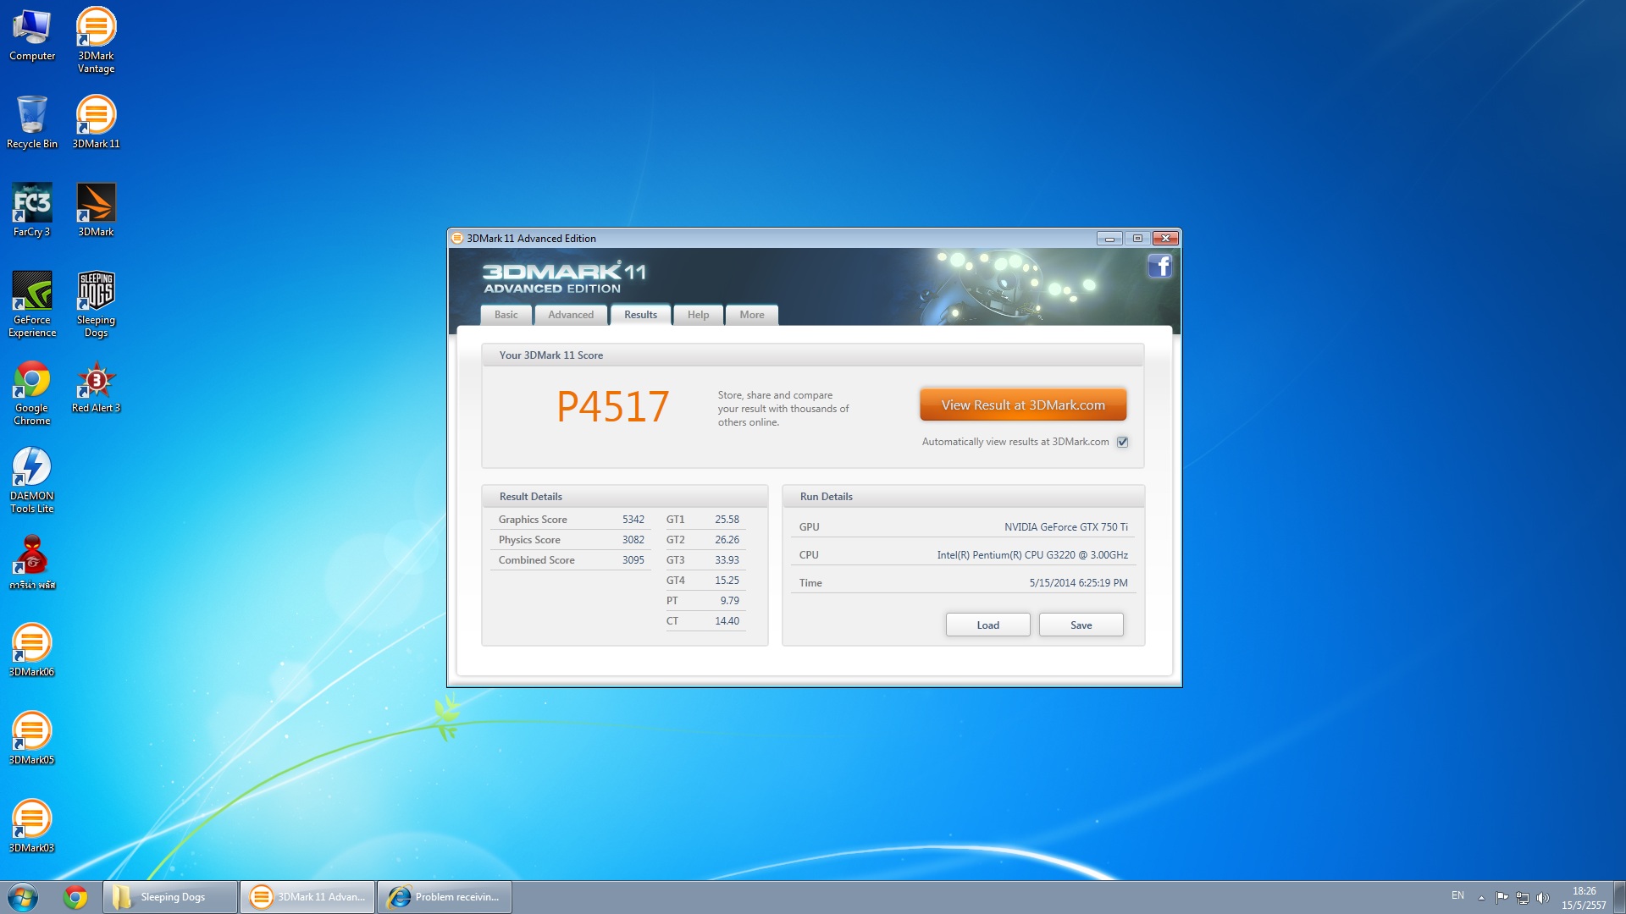Open the FarCry 3 desktop icon
This screenshot has height=914, width=1626.
(x=32, y=204)
